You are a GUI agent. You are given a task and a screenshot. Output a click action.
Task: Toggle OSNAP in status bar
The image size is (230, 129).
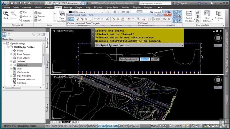point(83,126)
